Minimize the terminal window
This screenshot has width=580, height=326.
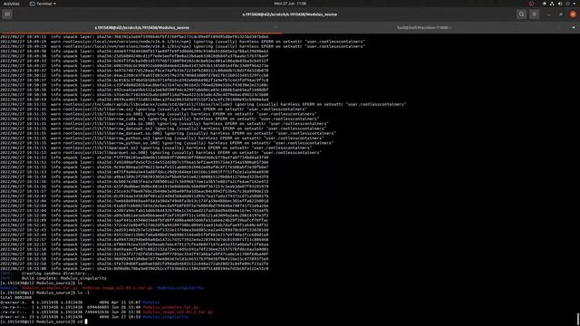click(x=548, y=14)
